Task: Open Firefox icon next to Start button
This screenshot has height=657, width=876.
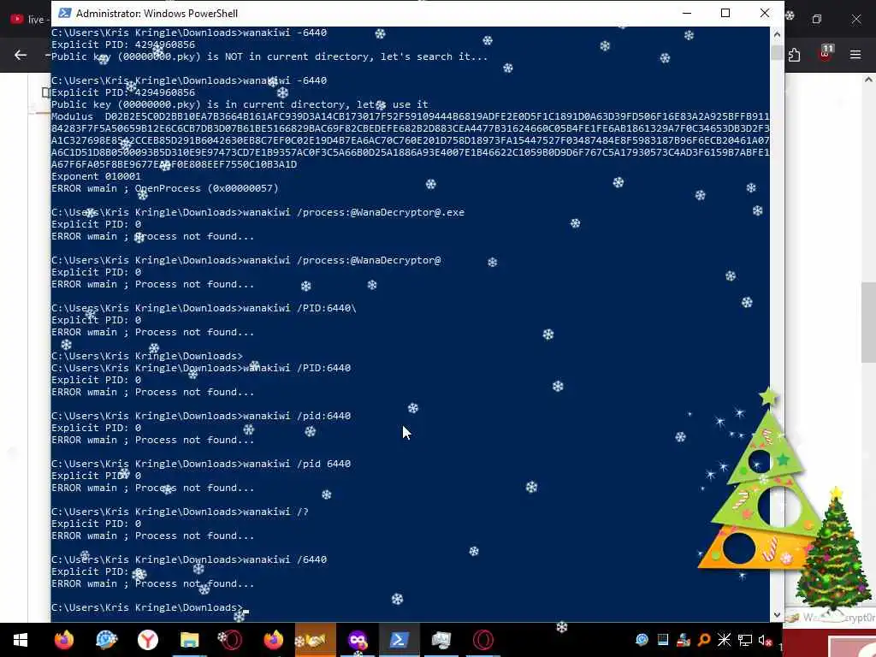Action: click(x=63, y=640)
